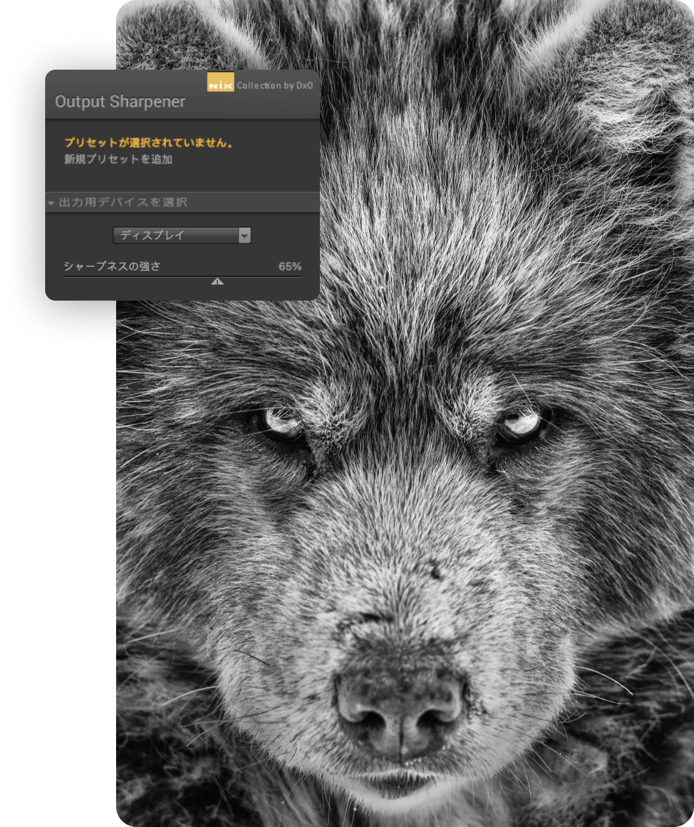Screen dimensions: 694x827
Task: Collapse the 出力用デバイスを選択 section
Action: (x=51, y=203)
